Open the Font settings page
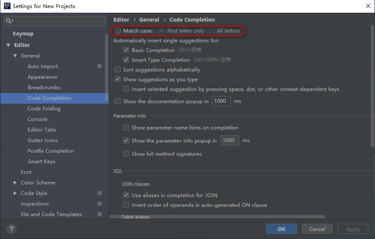The height and width of the screenshot is (239, 375). [x=26, y=172]
